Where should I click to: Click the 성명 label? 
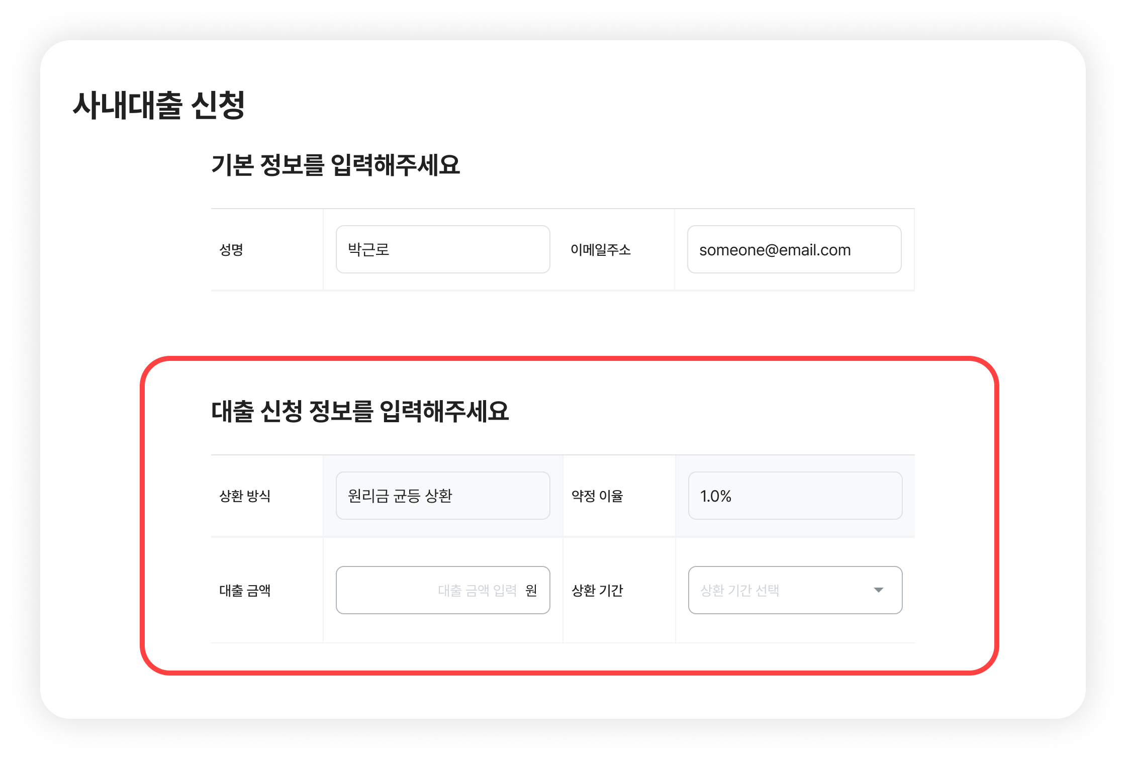(x=231, y=250)
